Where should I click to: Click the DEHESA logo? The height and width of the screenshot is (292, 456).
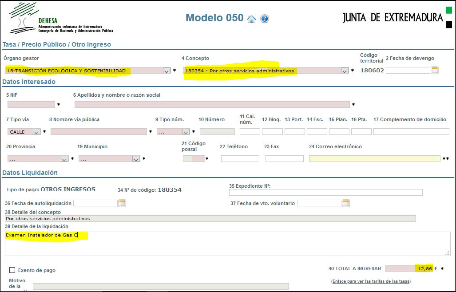[x=61, y=19]
